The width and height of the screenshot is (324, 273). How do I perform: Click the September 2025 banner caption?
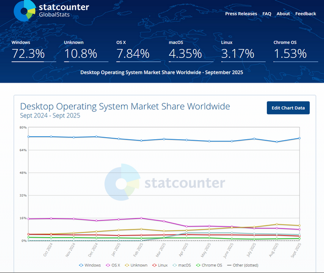click(161, 72)
